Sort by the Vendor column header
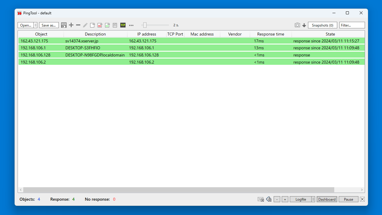The width and height of the screenshot is (382, 215). click(235, 34)
